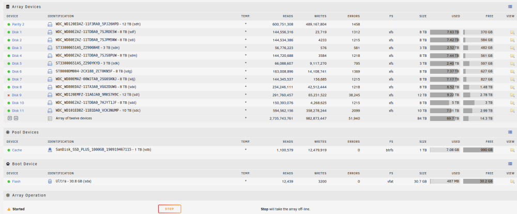
Task: Open Disk 9 settings link
Action: [17, 95]
